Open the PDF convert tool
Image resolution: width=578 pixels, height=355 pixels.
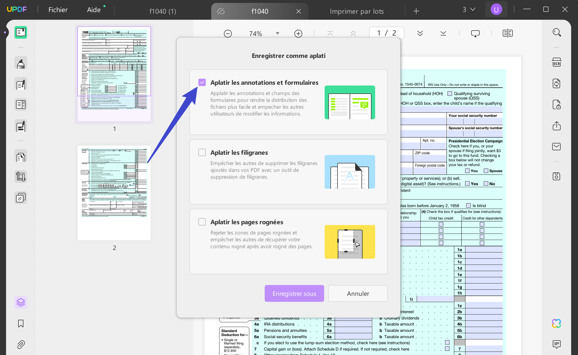(x=557, y=83)
